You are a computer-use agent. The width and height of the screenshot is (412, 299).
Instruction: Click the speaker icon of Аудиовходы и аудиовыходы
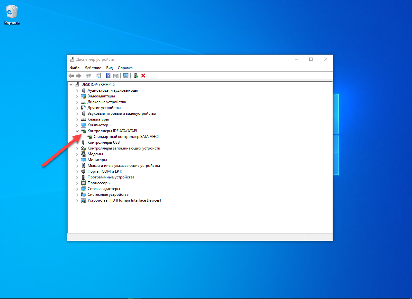[x=83, y=90]
